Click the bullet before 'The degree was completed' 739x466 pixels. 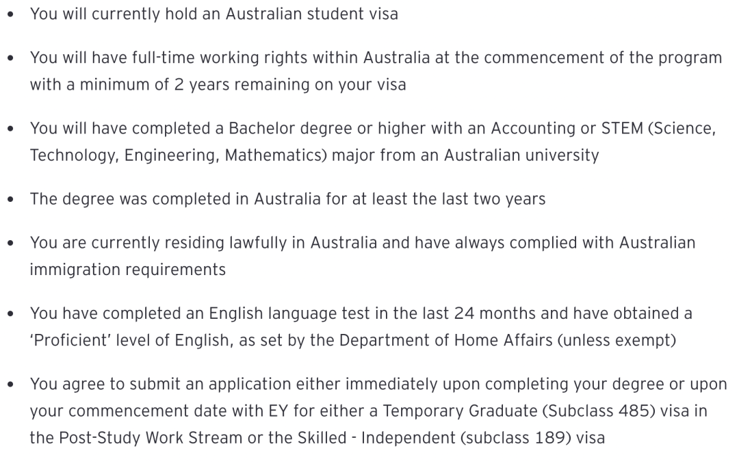click(10, 200)
